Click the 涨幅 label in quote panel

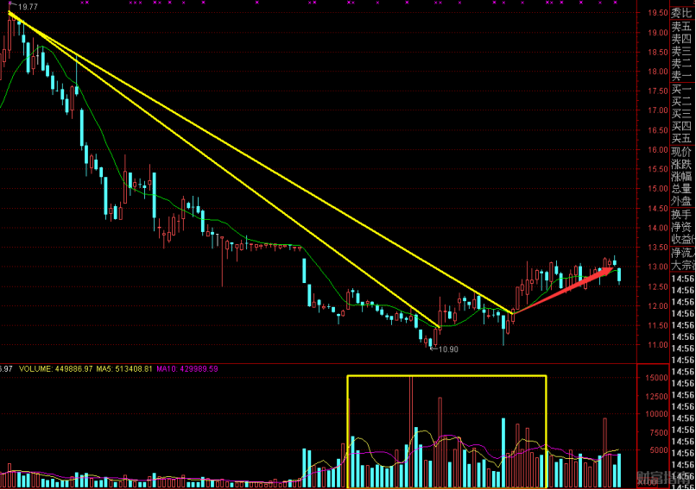[681, 177]
